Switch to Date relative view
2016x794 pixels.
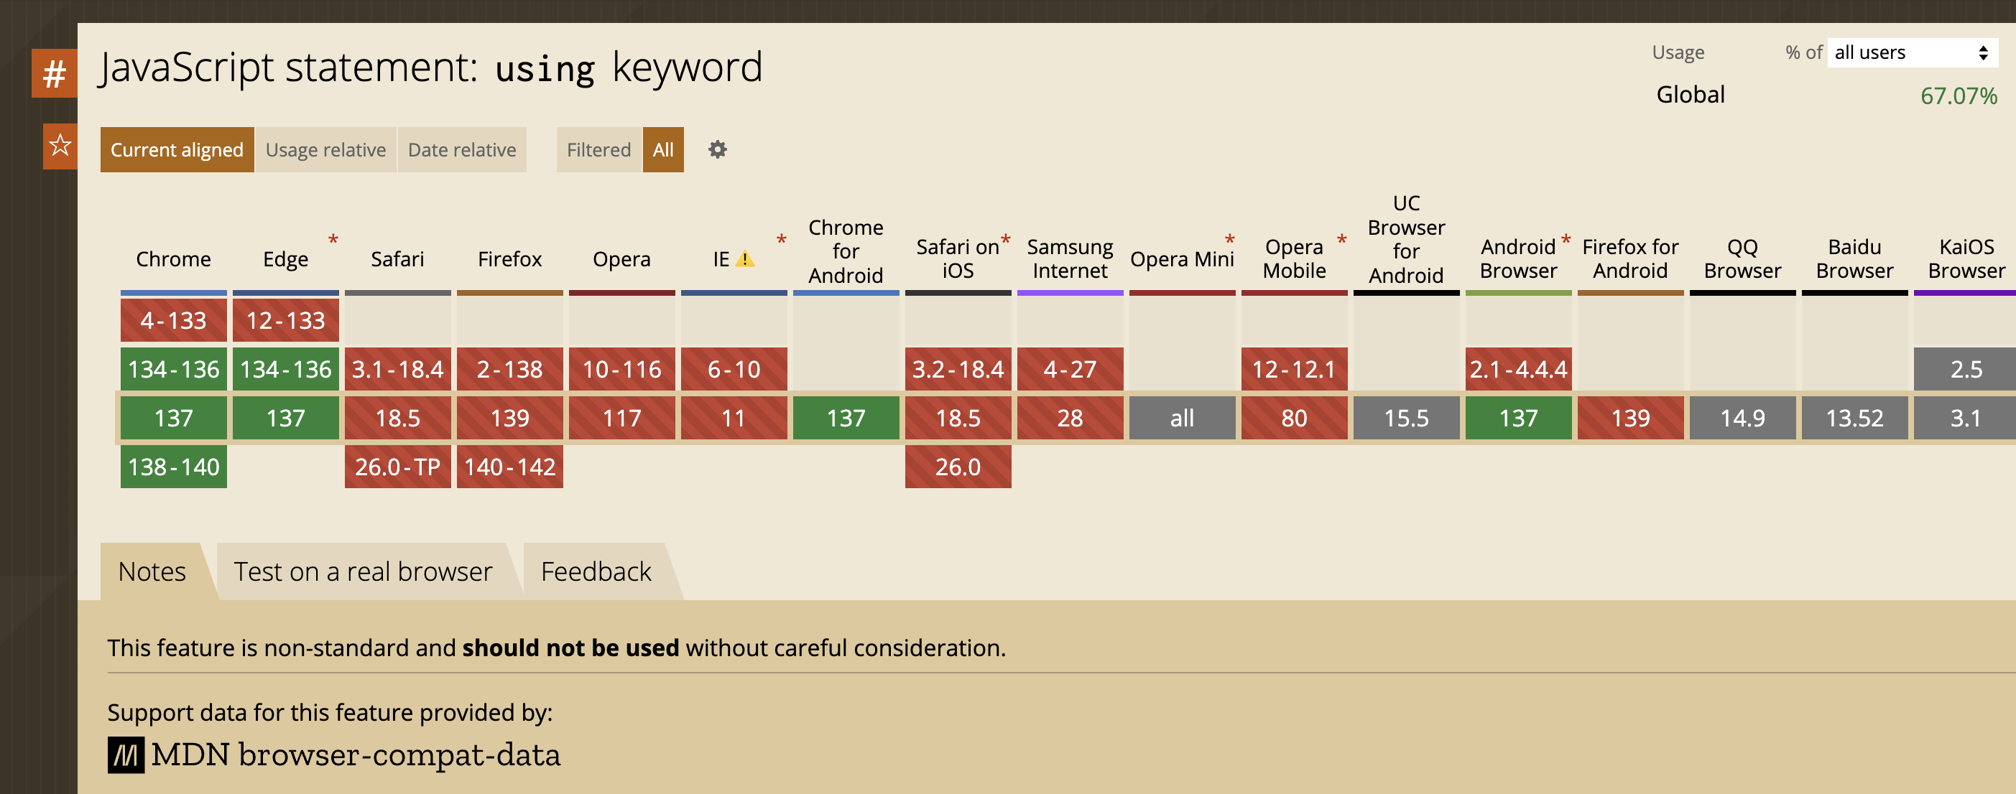[462, 149]
